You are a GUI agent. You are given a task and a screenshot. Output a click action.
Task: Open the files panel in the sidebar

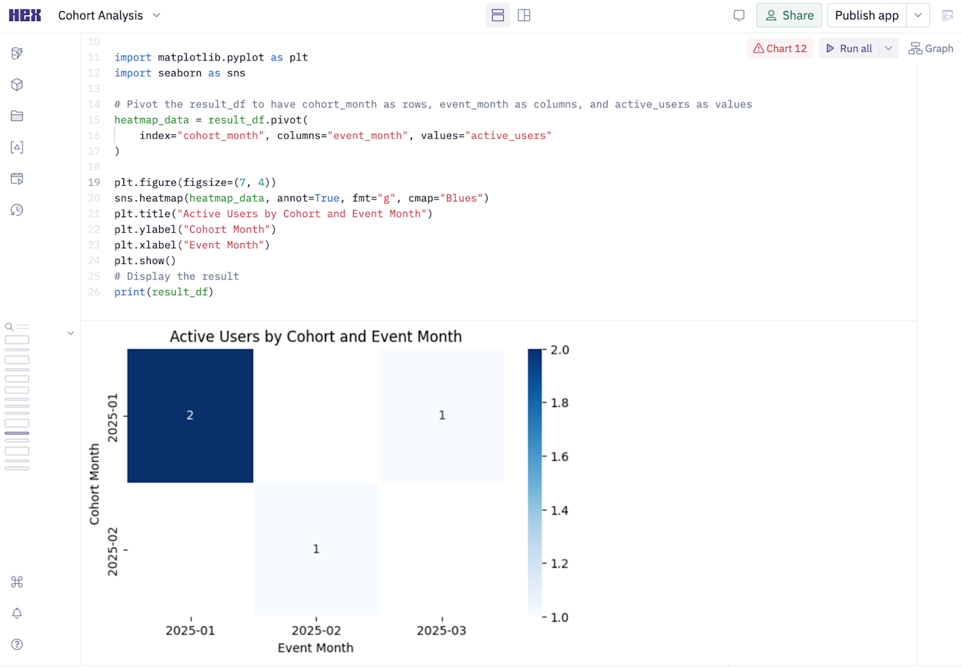(x=17, y=116)
